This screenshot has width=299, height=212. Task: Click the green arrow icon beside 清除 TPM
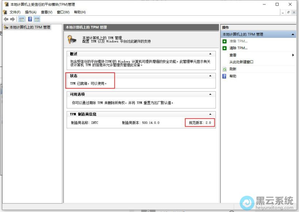(225, 48)
